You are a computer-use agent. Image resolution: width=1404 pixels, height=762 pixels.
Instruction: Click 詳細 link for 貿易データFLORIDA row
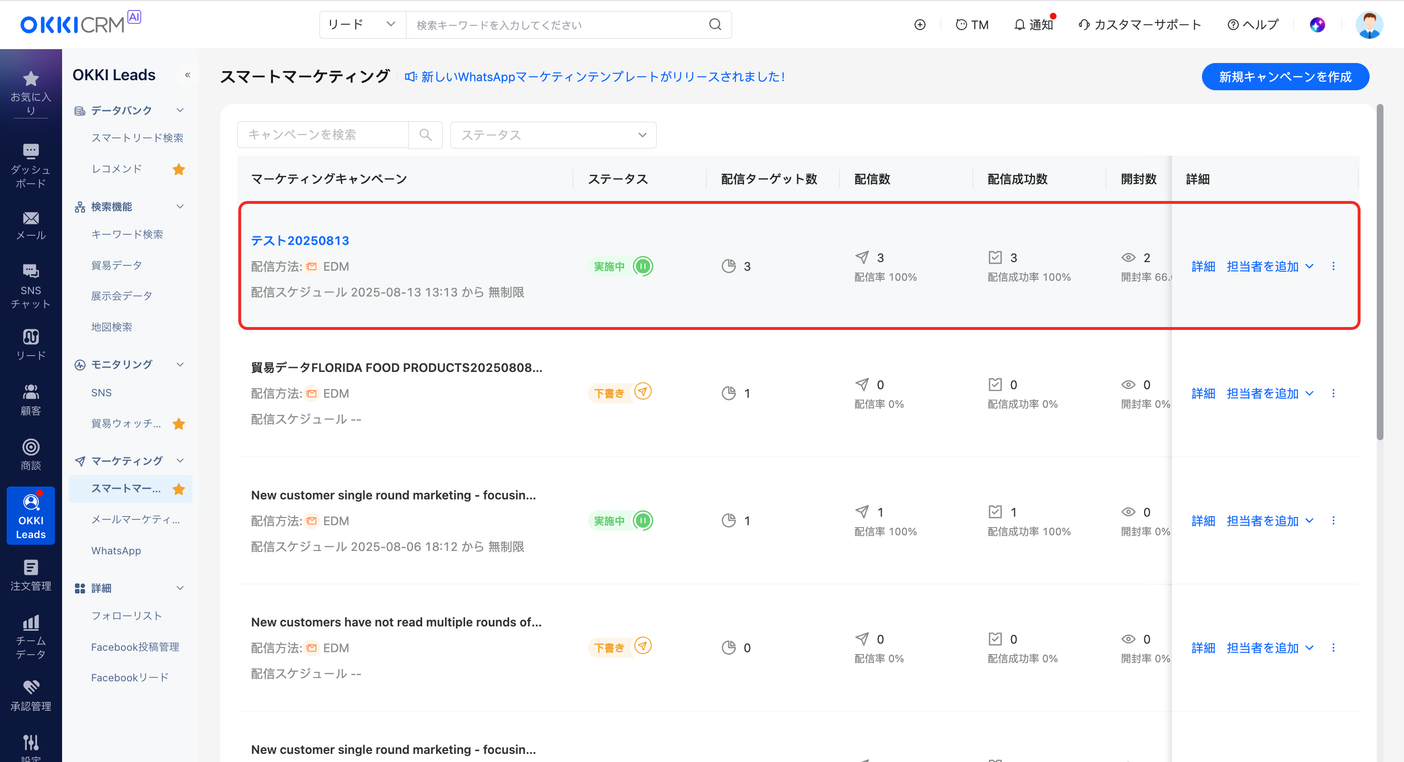1203,393
